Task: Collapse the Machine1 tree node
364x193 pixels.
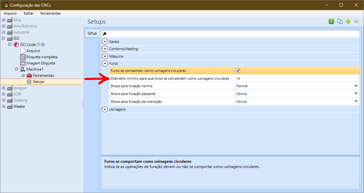Action: click(16, 69)
